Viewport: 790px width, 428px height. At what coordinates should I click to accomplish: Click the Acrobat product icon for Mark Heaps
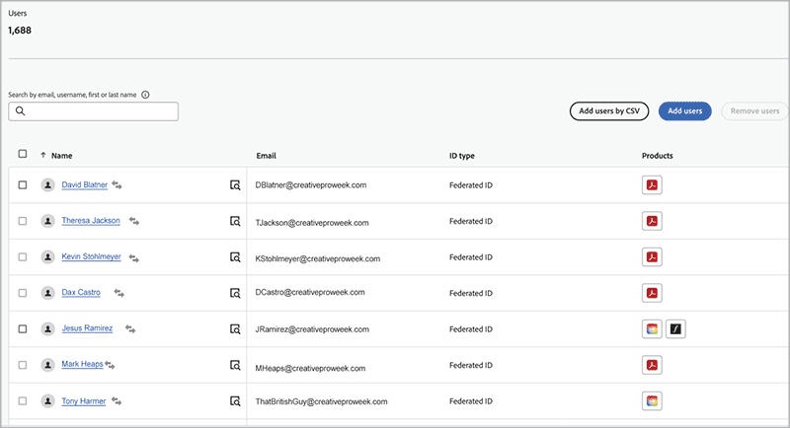coord(652,365)
